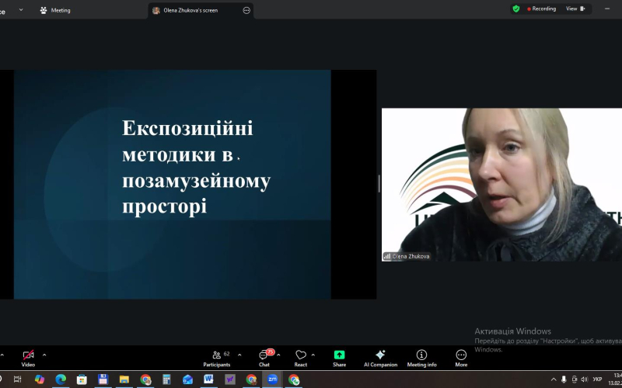Expand video options arrow beside Video
This screenshot has width=622, height=388.
tap(44, 355)
